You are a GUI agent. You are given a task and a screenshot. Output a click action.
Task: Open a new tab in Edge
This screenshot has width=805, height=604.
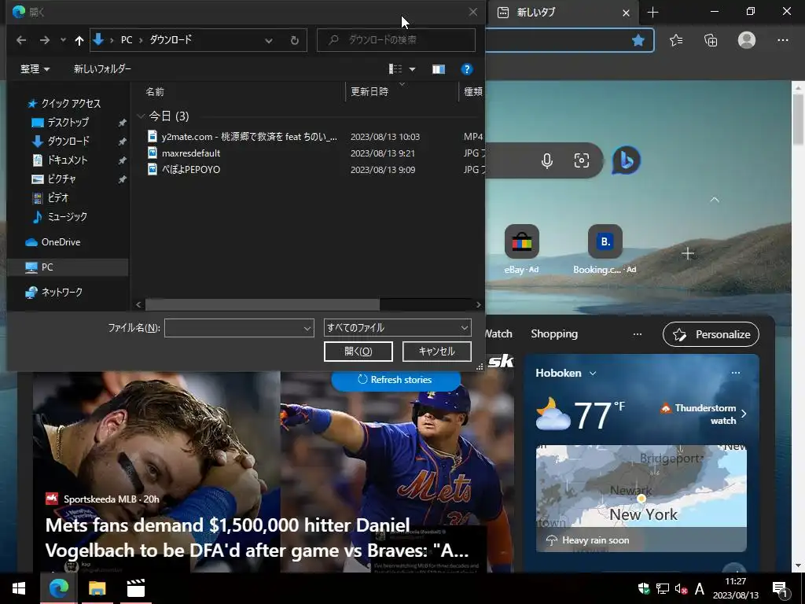(x=652, y=13)
